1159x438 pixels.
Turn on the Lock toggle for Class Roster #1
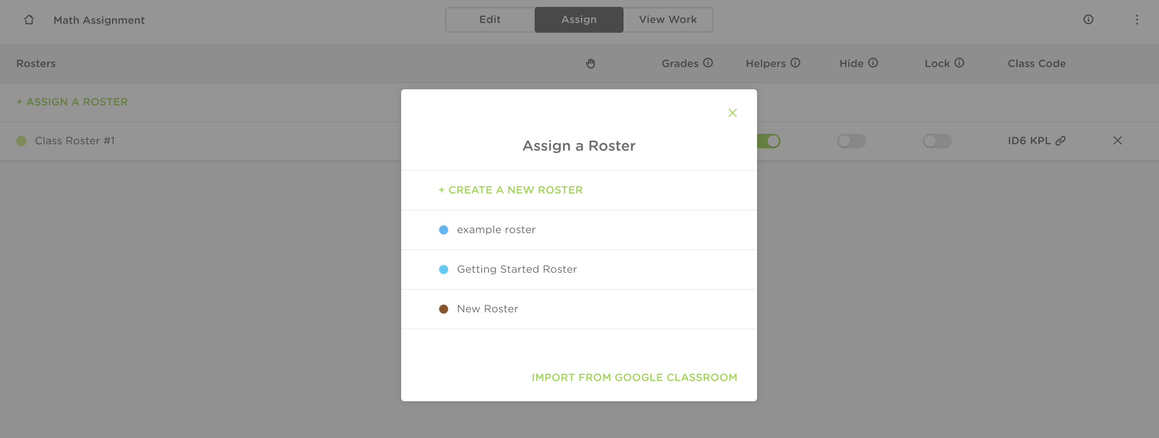point(938,141)
